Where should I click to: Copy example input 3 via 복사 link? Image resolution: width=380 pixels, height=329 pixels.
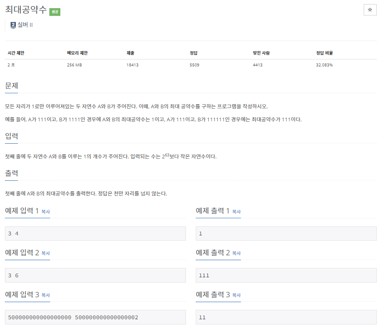(46, 295)
